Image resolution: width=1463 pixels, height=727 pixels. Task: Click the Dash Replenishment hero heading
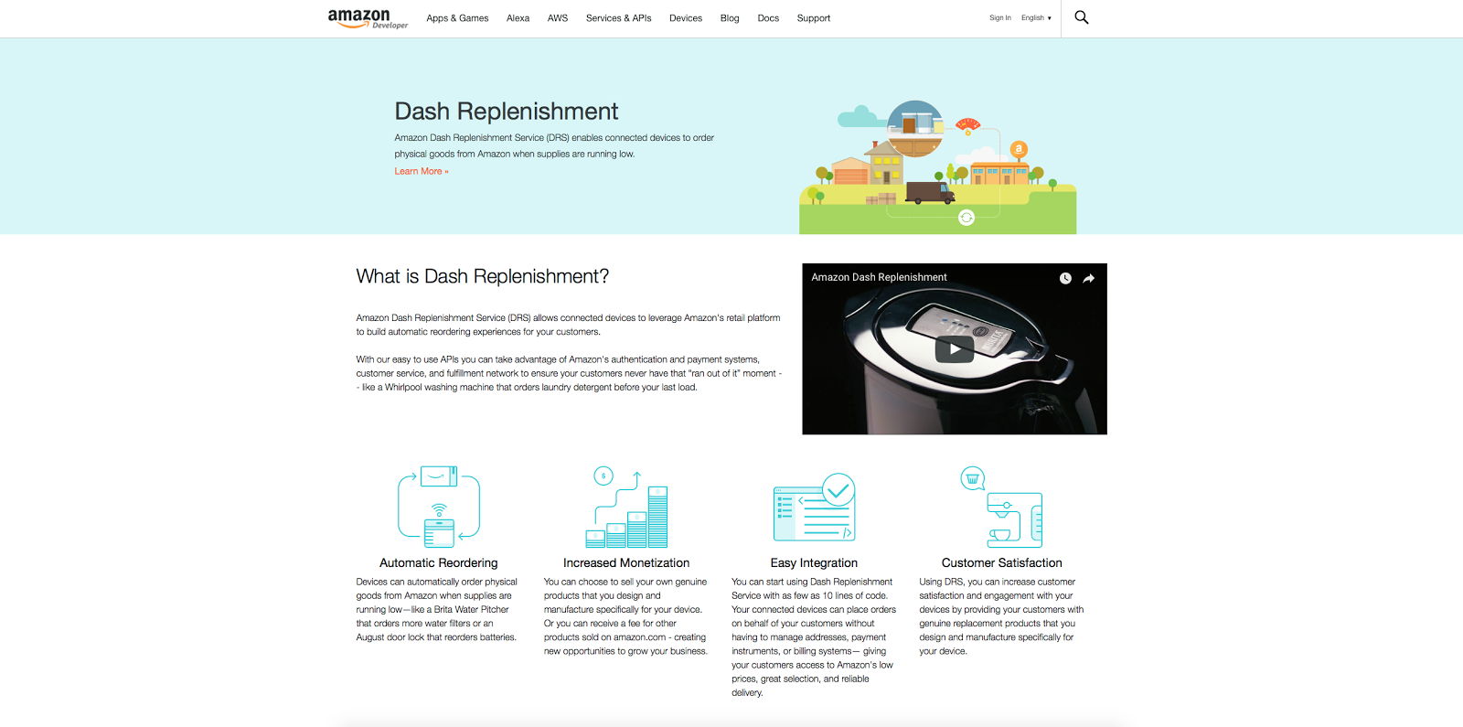[x=507, y=112]
